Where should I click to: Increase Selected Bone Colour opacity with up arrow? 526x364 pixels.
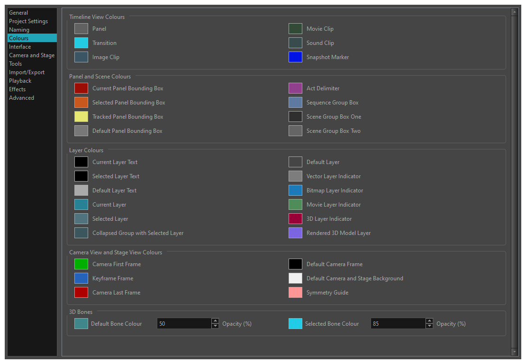pyautogui.click(x=429, y=321)
